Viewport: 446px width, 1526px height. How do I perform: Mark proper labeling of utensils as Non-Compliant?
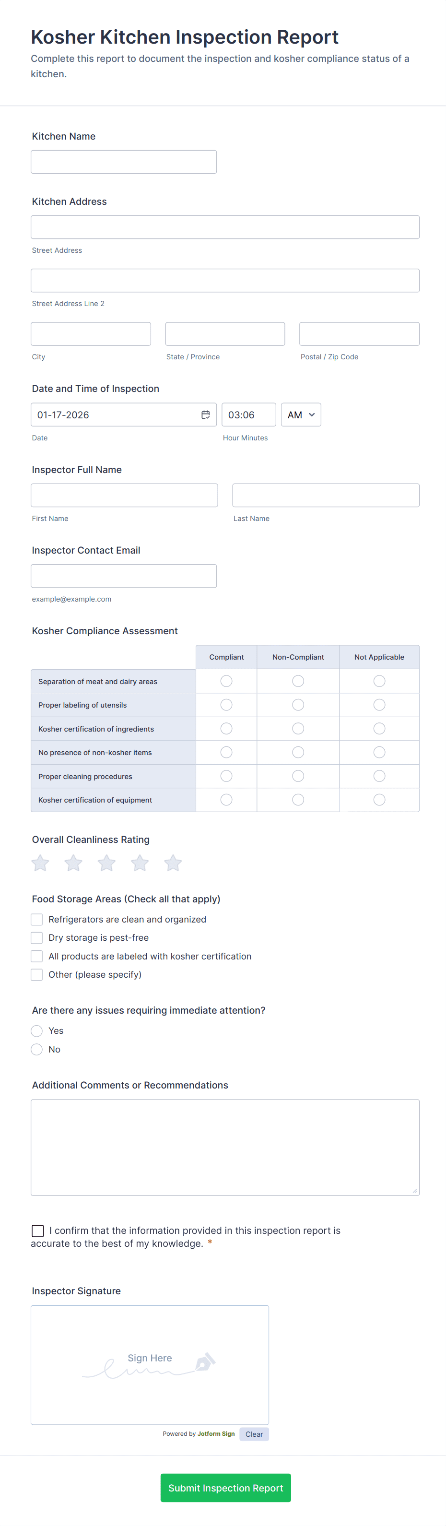297,704
